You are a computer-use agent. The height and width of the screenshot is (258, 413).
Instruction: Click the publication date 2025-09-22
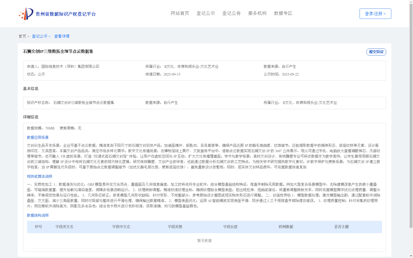pos(290,74)
